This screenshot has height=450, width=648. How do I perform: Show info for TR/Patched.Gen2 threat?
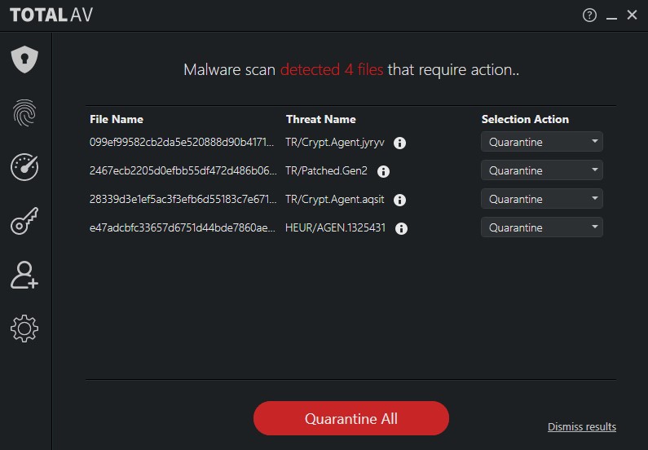tap(384, 171)
